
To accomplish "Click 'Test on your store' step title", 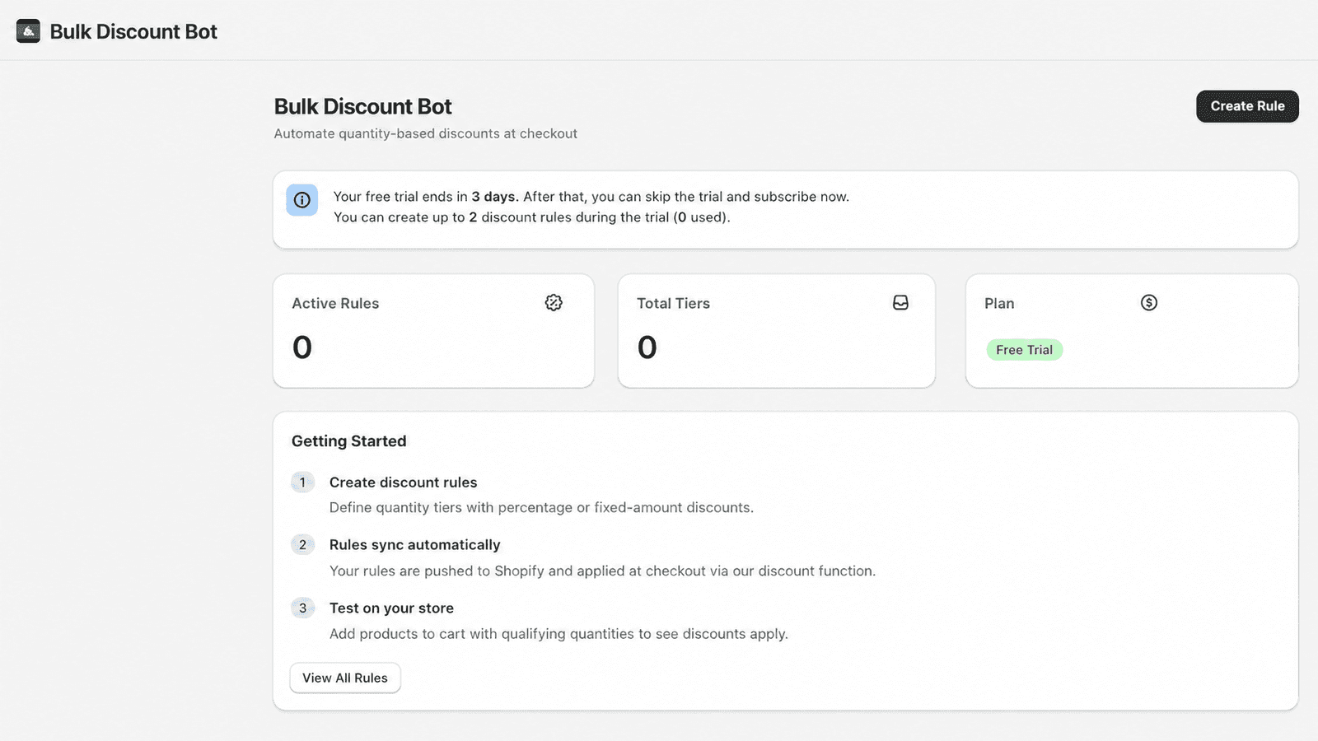I will pyautogui.click(x=391, y=608).
